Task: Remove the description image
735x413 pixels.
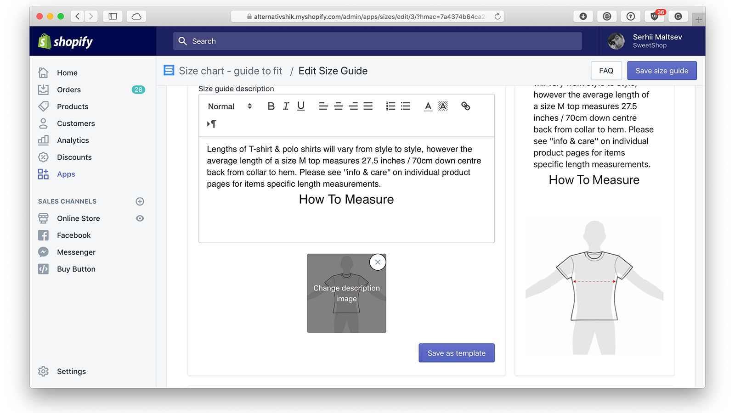Action: (x=378, y=262)
